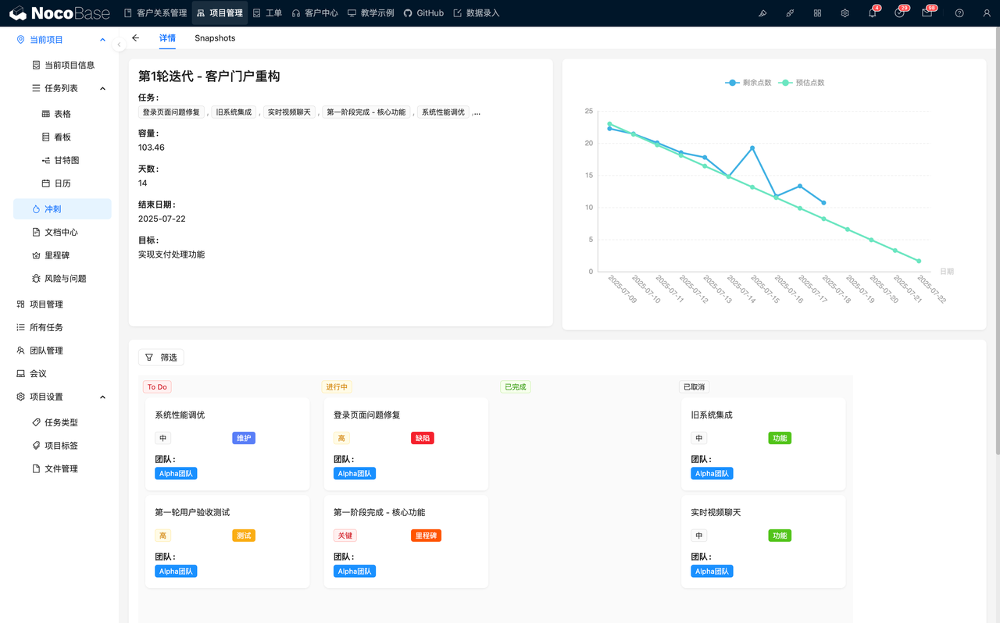Image resolution: width=1000 pixels, height=623 pixels.
Task: Open the settings gear icon
Action: click(845, 13)
